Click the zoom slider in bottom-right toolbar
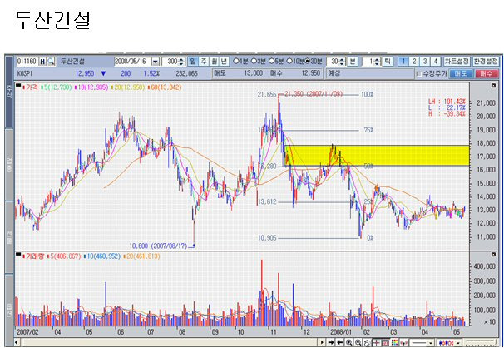 pyautogui.click(x=481, y=342)
